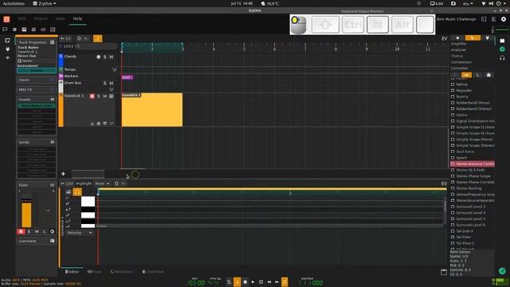Toggle record button in the Fader section
Image resolution: width=510 pixels, height=287 pixels.
pos(21,232)
